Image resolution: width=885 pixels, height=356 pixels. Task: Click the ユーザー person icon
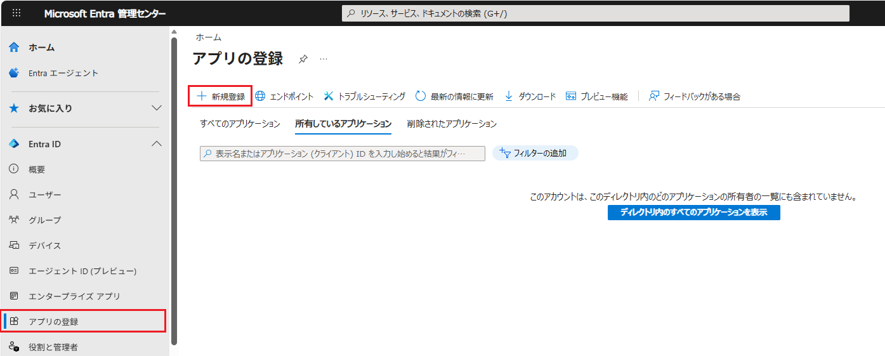pos(14,195)
